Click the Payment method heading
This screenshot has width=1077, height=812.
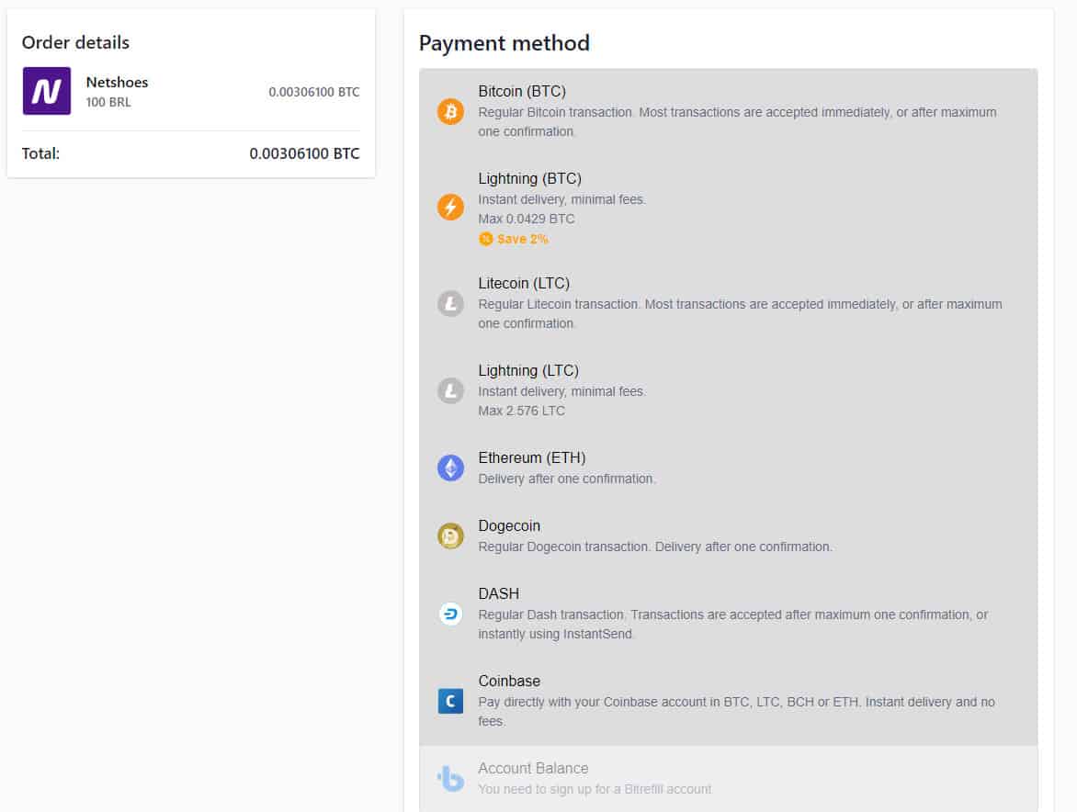coord(504,43)
